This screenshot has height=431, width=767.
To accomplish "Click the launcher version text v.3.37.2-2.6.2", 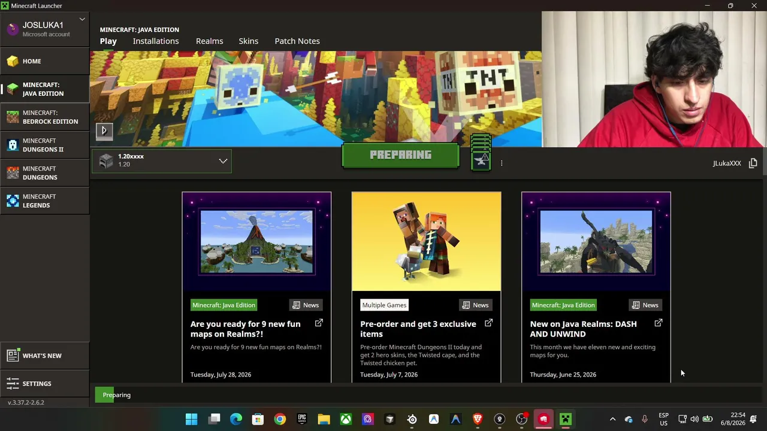I will (x=26, y=403).
